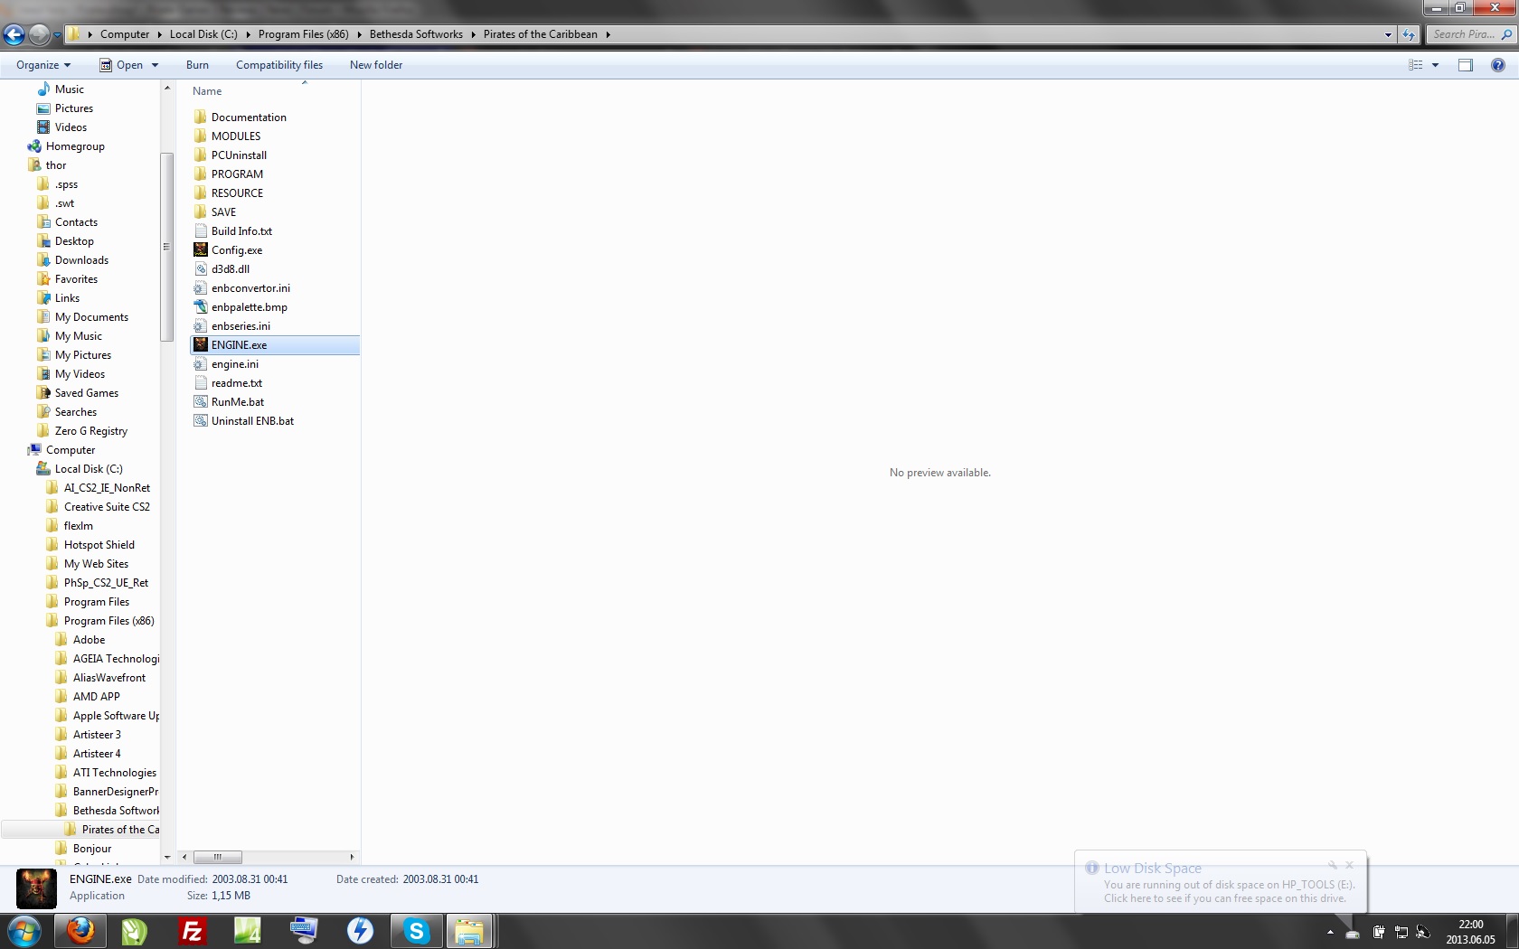Expand the Open button dropdown arrow

(x=155, y=65)
